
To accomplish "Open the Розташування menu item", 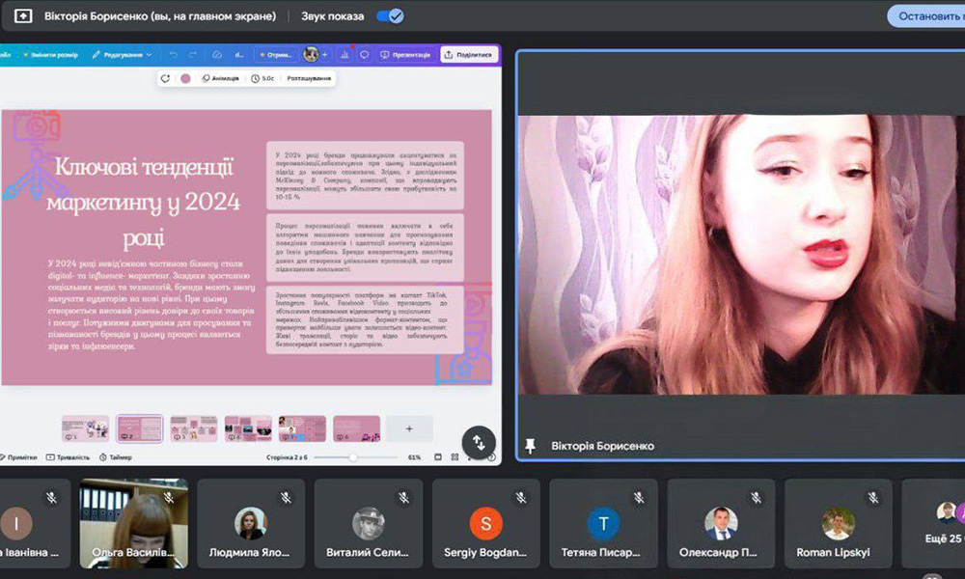I will click(x=309, y=79).
